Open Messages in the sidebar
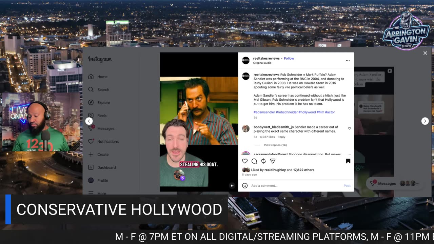The height and width of the screenshot is (244, 434). pyautogui.click(x=101, y=128)
